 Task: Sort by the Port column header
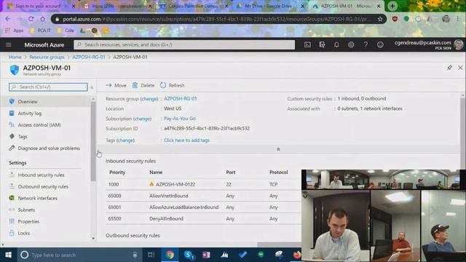tap(230, 172)
